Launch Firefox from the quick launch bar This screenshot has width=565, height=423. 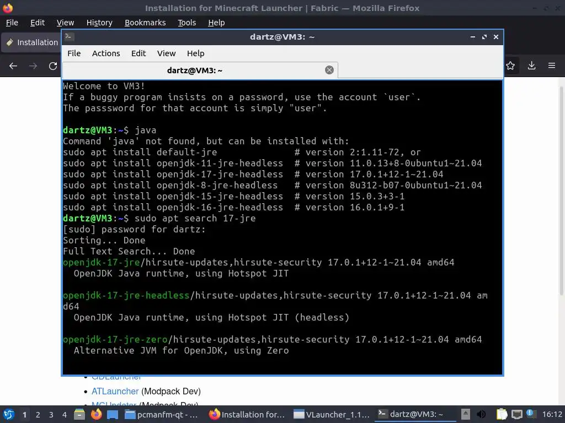(96, 414)
